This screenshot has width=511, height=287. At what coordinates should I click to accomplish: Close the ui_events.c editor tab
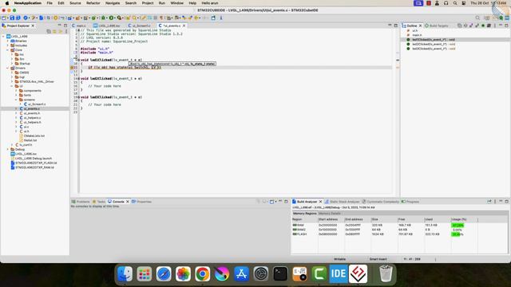(184, 26)
